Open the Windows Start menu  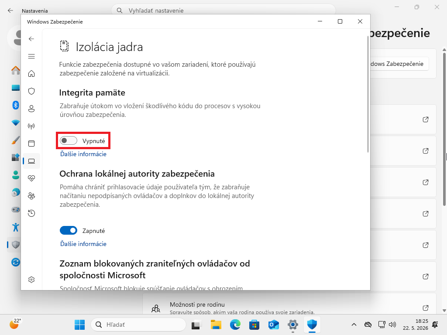tap(79, 325)
